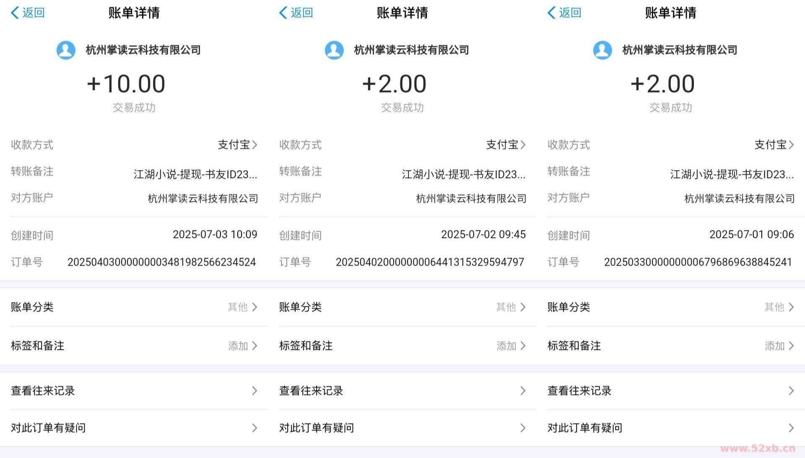805x458 pixels.
Task: Open 对此订单有疑问 in the right panel
Action: [671, 428]
